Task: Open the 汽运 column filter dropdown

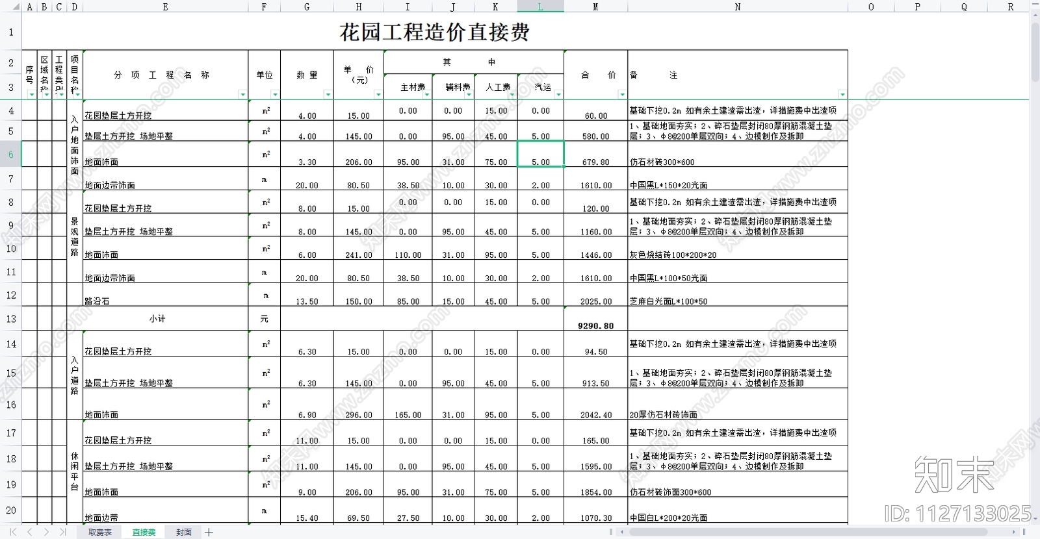Action: [558, 95]
